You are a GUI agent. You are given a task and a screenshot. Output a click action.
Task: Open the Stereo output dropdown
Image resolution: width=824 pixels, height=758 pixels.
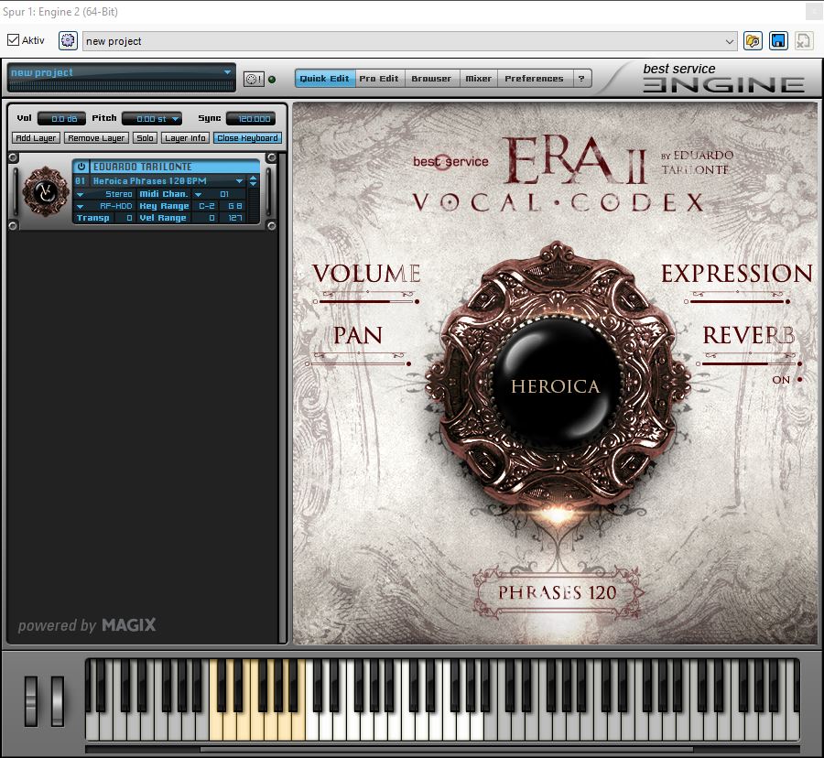80,194
